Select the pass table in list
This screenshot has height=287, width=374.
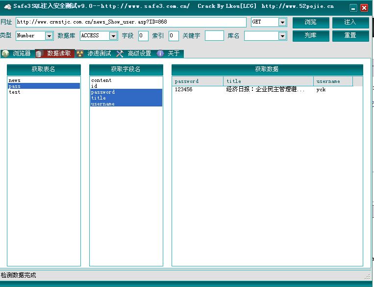pos(44,86)
